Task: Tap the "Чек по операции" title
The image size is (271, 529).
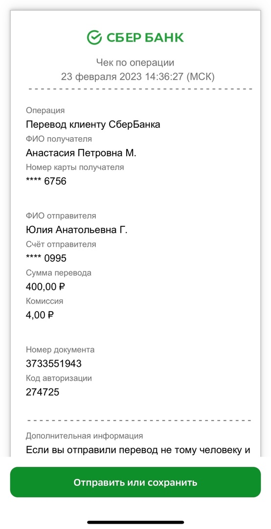Action: coord(135,62)
